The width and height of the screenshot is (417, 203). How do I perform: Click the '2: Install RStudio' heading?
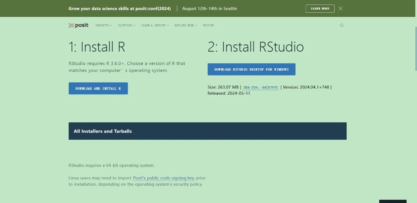[255, 47]
